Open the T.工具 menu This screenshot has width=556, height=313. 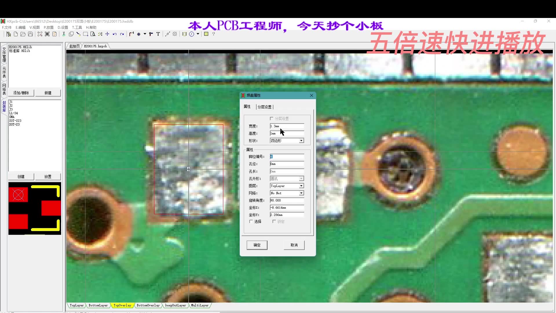[76, 27]
